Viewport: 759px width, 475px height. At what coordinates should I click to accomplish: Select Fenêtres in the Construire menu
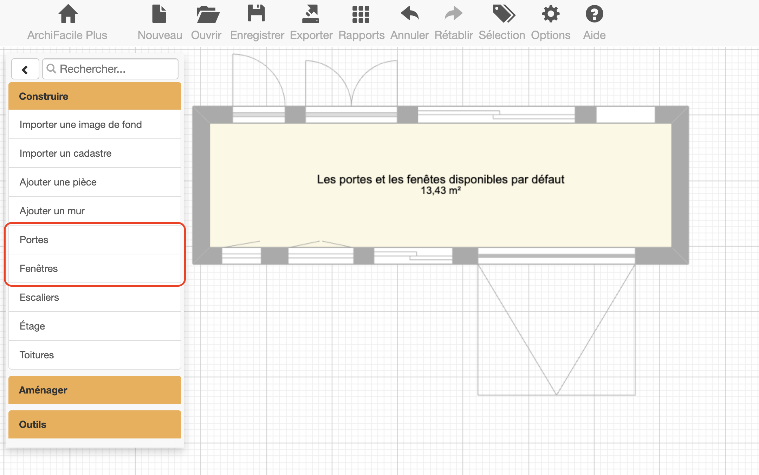95,268
